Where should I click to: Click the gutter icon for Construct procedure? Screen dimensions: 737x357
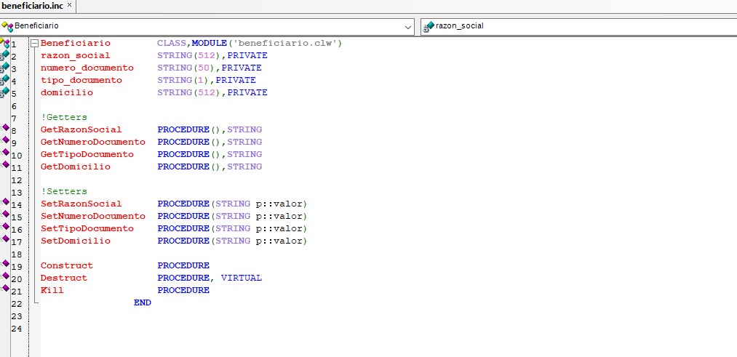tap(5, 265)
